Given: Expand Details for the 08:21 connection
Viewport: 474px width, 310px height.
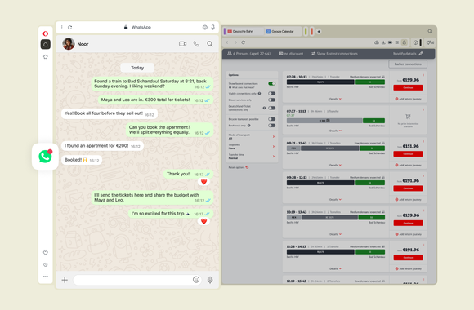Looking at the screenshot, I should (335, 165).
